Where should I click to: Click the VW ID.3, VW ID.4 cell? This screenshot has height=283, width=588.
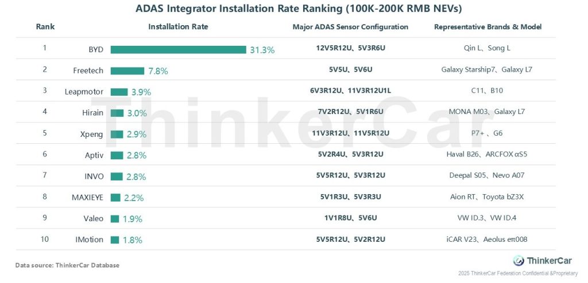tap(486, 218)
